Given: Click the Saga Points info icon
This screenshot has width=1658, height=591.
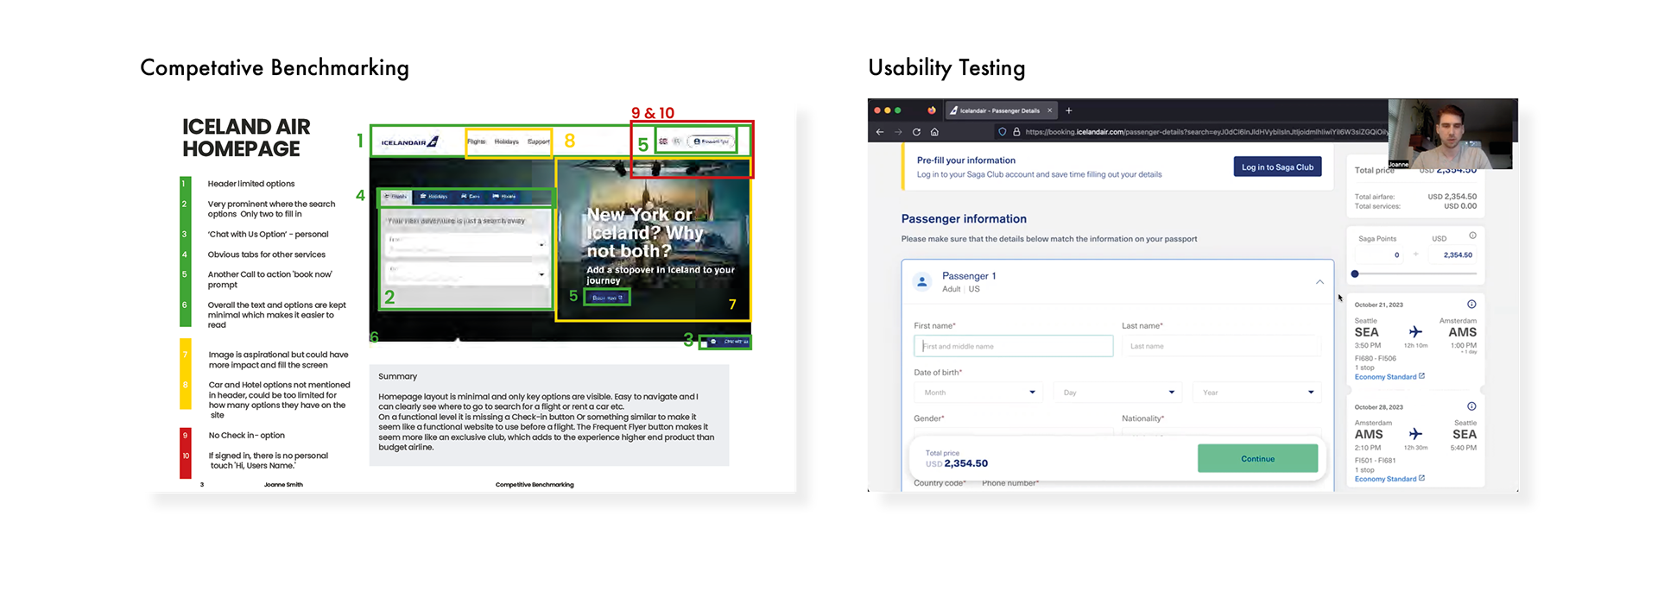Looking at the screenshot, I should click(x=1472, y=236).
